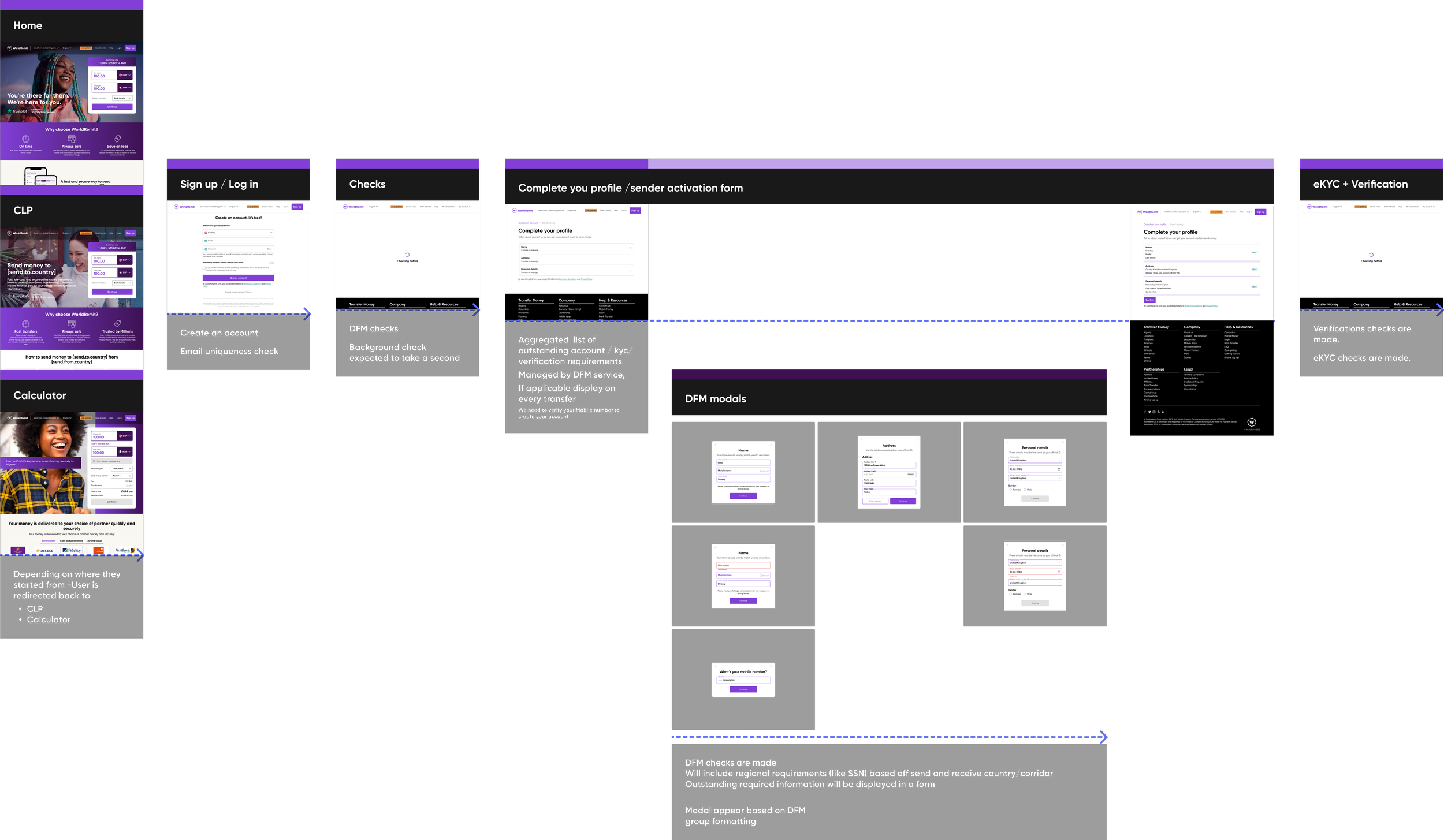Screen dimensions: 1444x840
Task: Click Log in in Home mockup navbar
Action: [119, 48]
